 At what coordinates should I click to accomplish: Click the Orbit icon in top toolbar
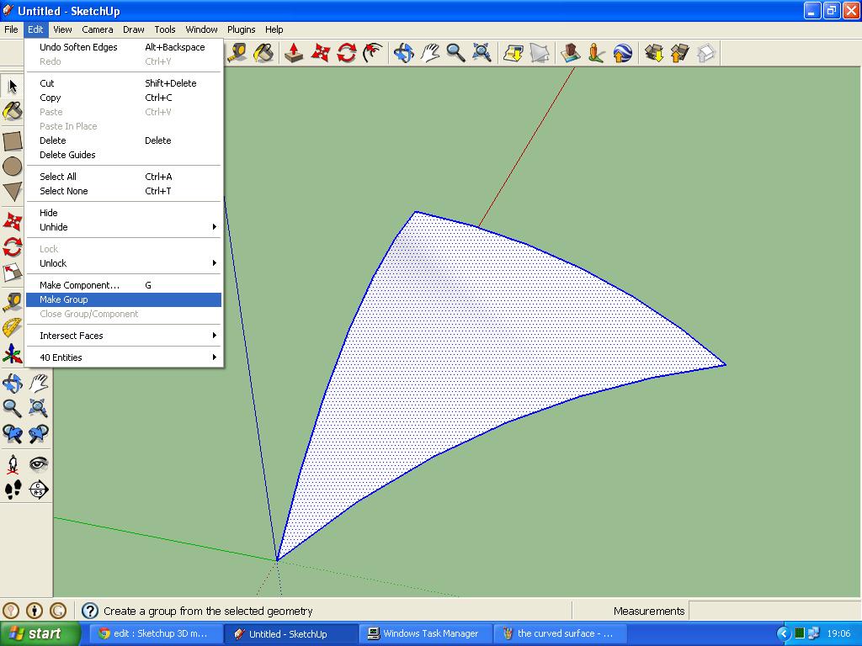(x=403, y=53)
